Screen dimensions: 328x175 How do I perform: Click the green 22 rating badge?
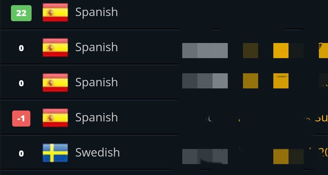click(x=21, y=13)
